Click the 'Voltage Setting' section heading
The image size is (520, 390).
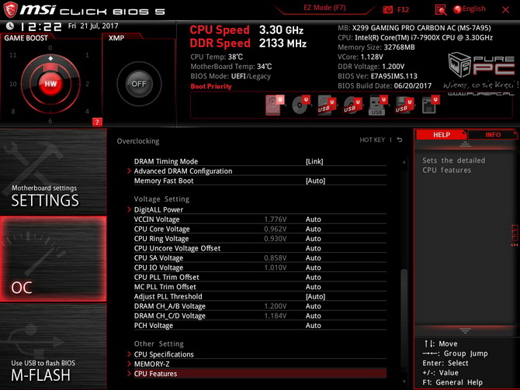(x=161, y=199)
